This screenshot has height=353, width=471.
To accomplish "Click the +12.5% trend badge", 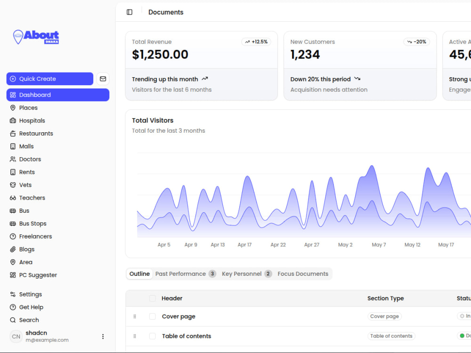I will coord(256,42).
